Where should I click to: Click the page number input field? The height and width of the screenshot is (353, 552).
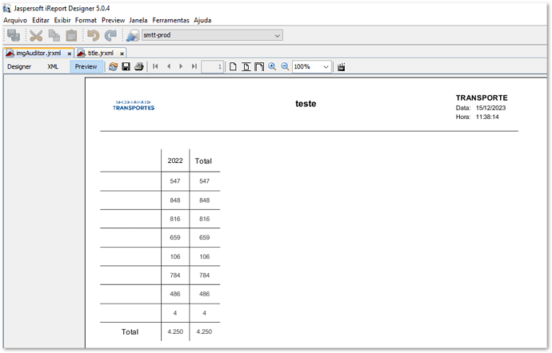[x=212, y=66]
